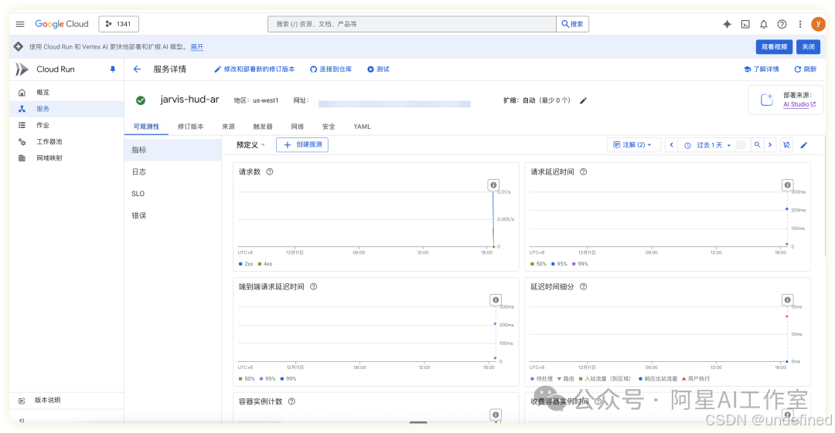The width and height of the screenshot is (835, 433).
Task: Toggle the Cloud Run pin icon
Action: 112,69
